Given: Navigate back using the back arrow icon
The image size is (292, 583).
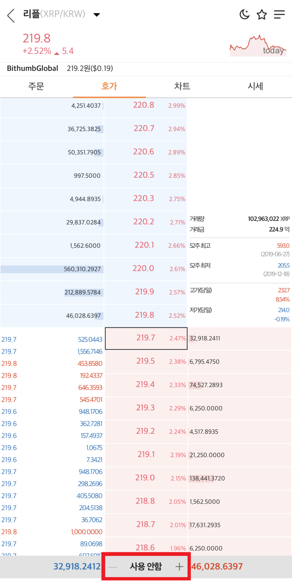Looking at the screenshot, I should pos(10,15).
